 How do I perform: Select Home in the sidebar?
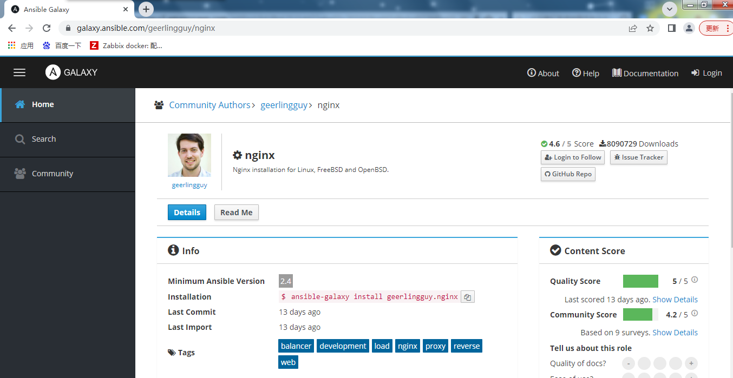67,105
